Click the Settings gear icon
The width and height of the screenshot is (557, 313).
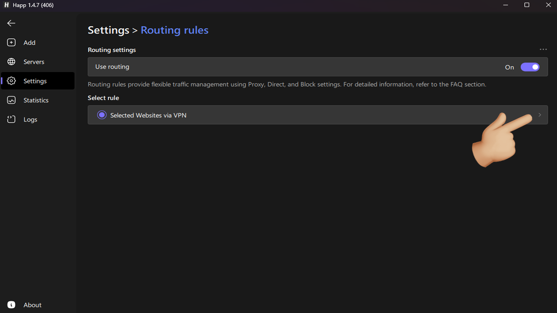(x=11, y=81)
